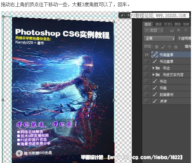The width and height of the screenshot is (194, 163).
Task: Switch to the 通道 tab
Action: (158, 24)
